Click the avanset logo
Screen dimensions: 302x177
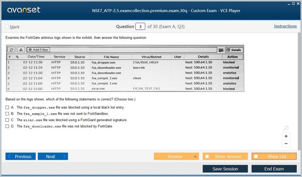click(x=24, y=10)
